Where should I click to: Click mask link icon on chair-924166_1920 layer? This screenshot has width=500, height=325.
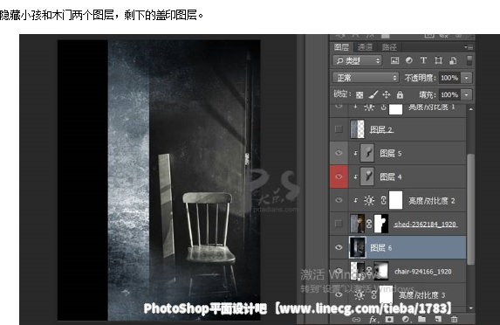[x=369, y=271]
